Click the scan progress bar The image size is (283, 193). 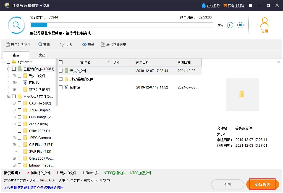(x=122, y=25)
